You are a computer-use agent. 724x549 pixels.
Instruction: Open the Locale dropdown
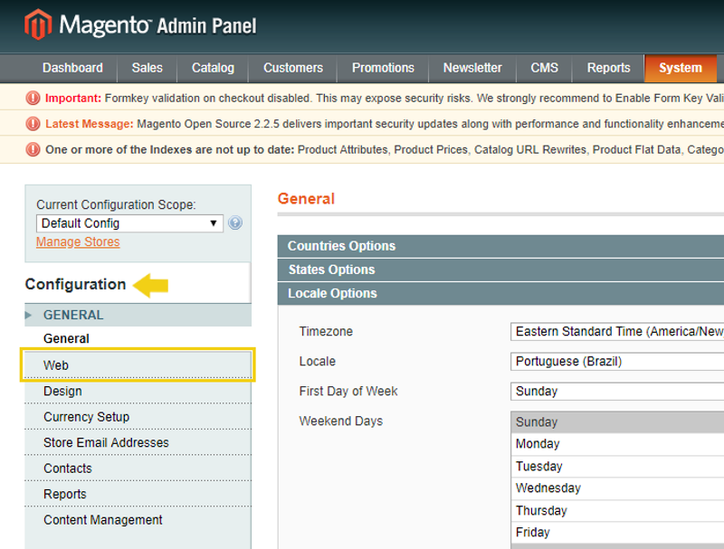[617, 361]
